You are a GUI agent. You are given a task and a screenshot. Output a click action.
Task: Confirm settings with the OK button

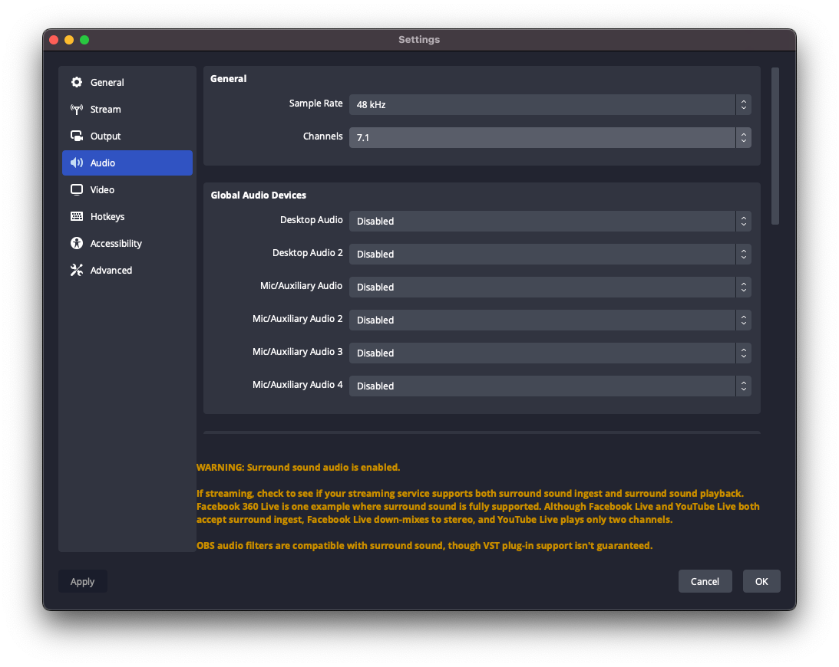coord(761,581)
